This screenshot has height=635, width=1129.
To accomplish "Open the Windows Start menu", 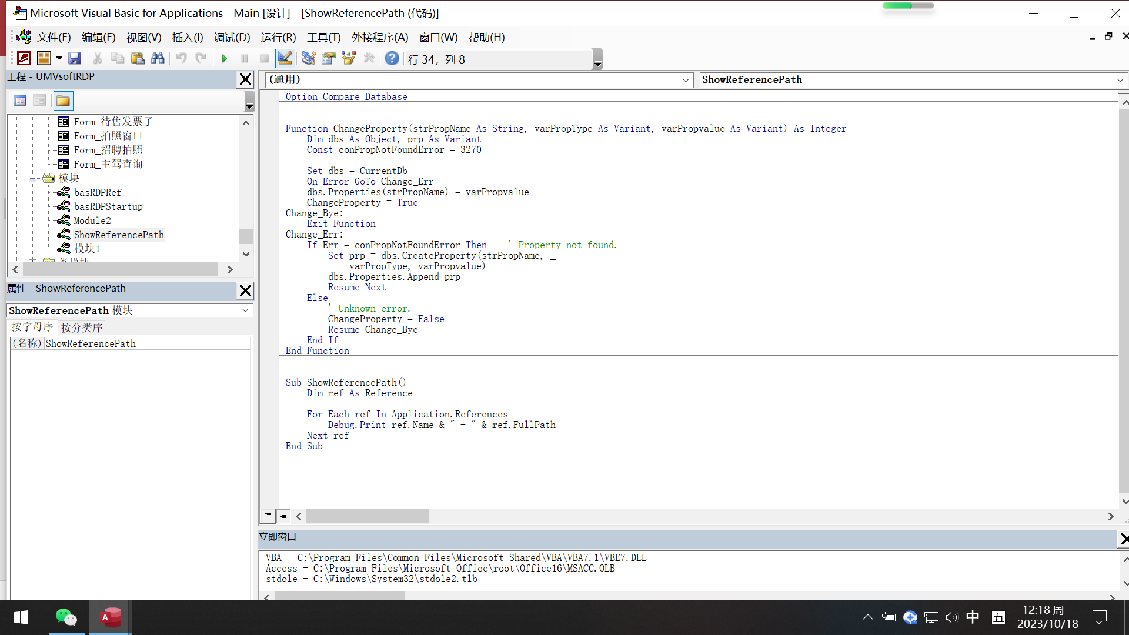I will (21, 617).
